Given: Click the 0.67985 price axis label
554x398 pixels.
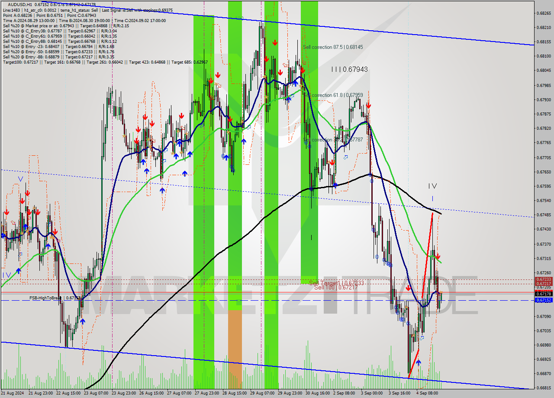Looking at the screenshot, I should click(x=544, y=85).
